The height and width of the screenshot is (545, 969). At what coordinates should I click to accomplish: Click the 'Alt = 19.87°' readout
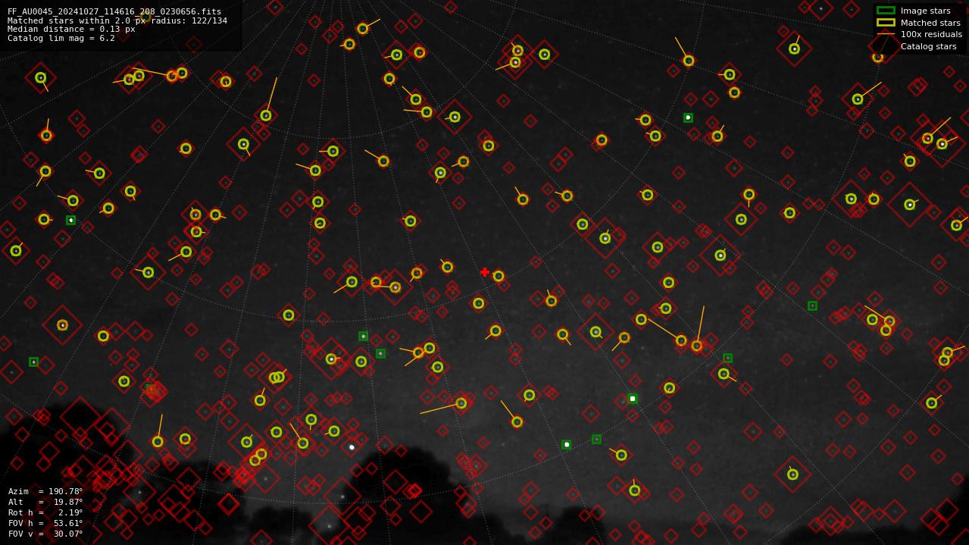[x=45, y=502]
